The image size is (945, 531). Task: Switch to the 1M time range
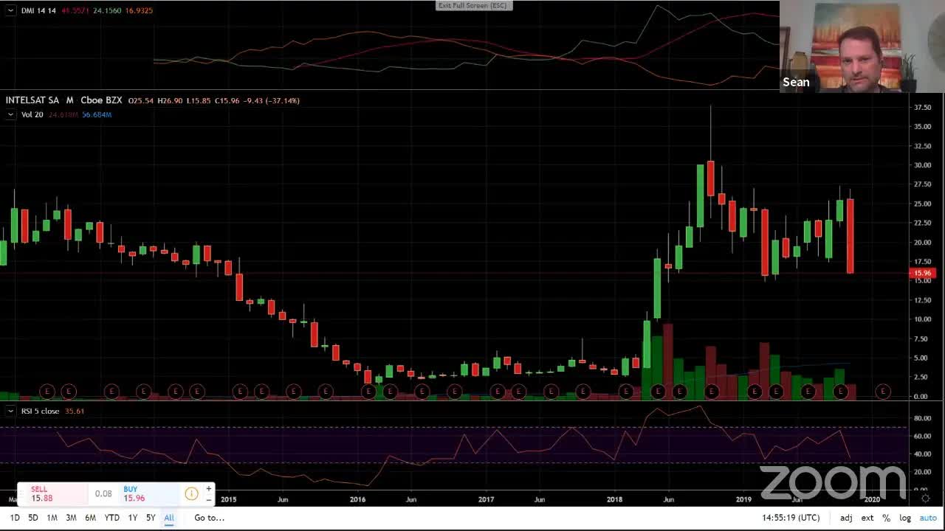coord(52,518)
